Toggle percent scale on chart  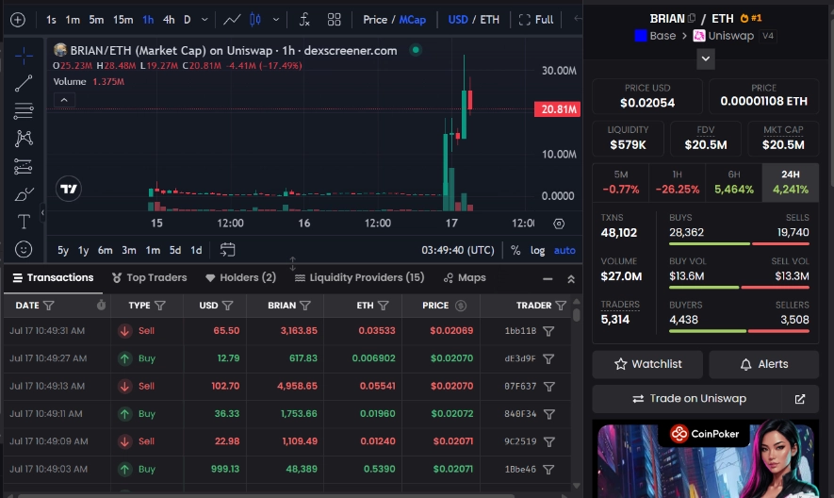click(515, 250)
